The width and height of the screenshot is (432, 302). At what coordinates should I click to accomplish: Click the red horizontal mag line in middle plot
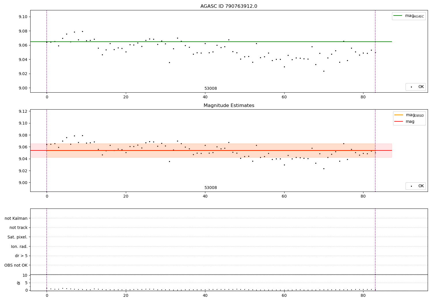[211, 150]
